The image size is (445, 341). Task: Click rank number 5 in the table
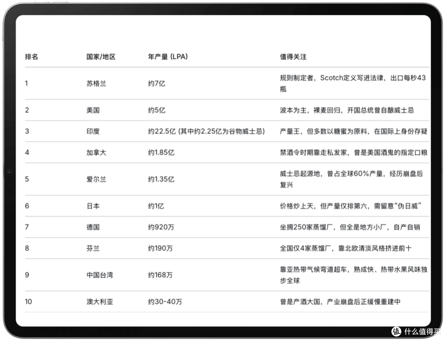point(27,179)
